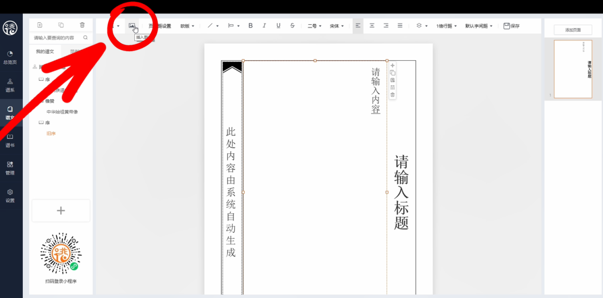The width and height of the screenshot is (603, 298).
Task: Open the 宋体 font family dropdown
Action: [336, 26]
